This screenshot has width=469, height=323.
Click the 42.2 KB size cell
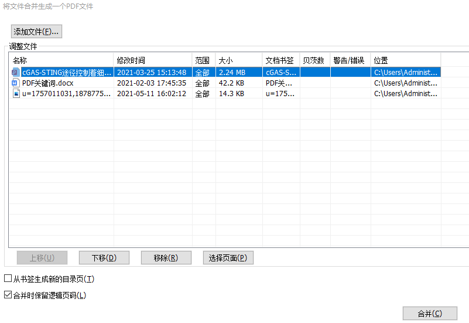[x=231, y=83]
